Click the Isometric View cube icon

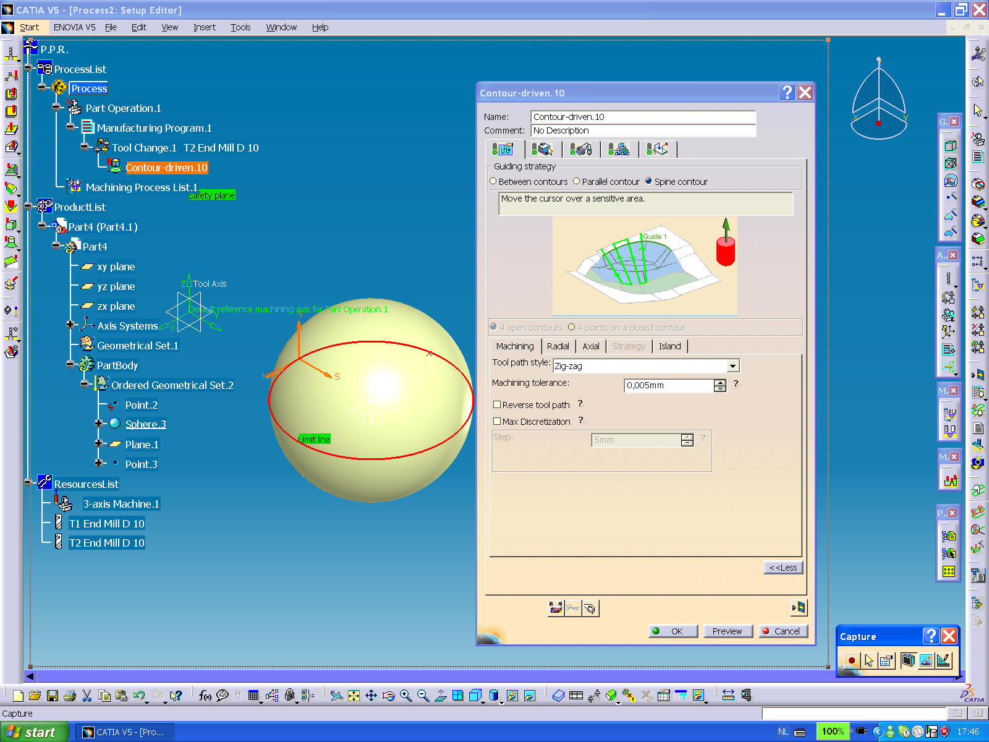coord(475,696)
